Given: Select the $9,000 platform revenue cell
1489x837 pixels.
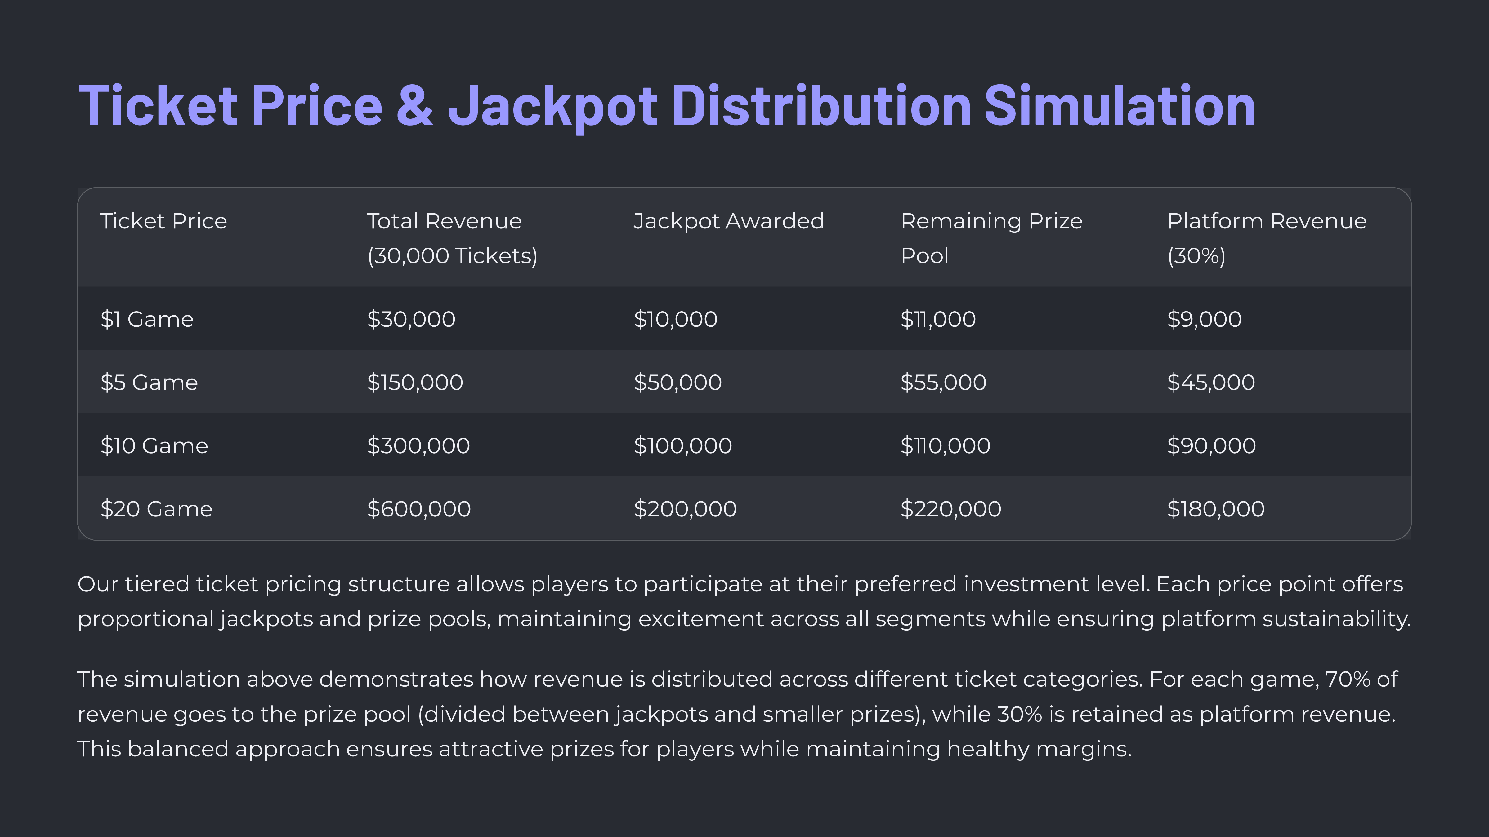Looking at the screenshot, I should [x=1204, y=319].
